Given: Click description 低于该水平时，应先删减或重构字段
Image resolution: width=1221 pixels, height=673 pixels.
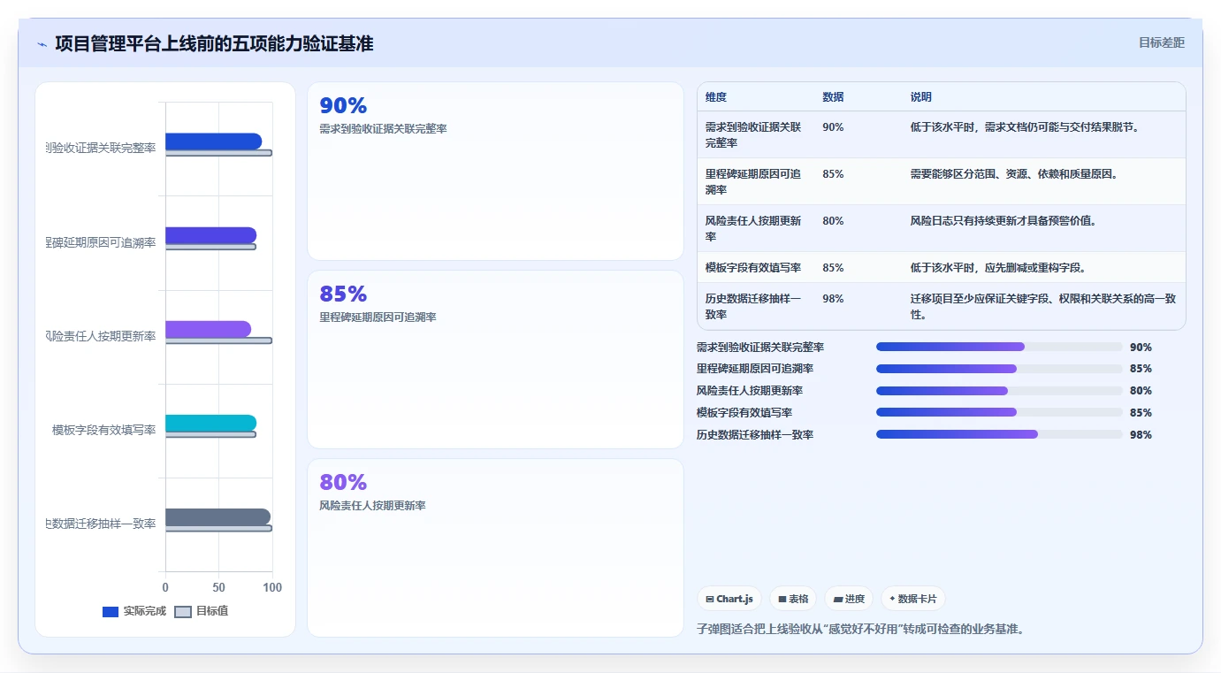Looking at the screenshot, I should pyautogui.click(x=998, y=268).
